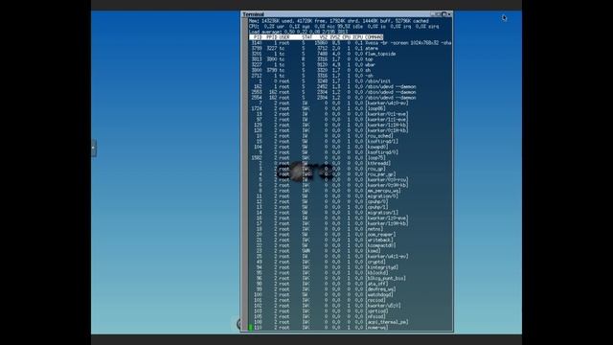Select the [cpuhp/0] process row

coord(350,202)
